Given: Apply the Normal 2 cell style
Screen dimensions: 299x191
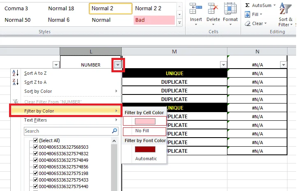Looking at the screenshot, I should tap(111, 8).
